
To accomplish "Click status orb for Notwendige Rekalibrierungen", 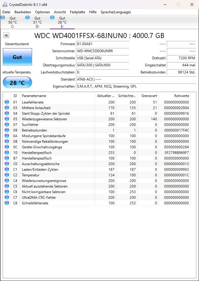I will (6, 142).
